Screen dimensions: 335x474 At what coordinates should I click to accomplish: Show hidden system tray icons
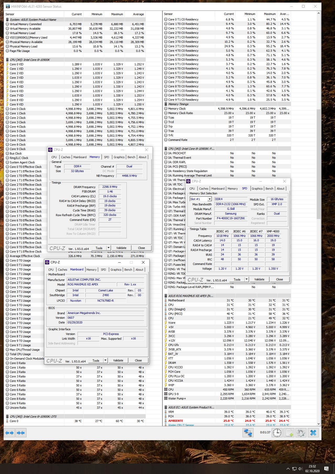point(288,469)
